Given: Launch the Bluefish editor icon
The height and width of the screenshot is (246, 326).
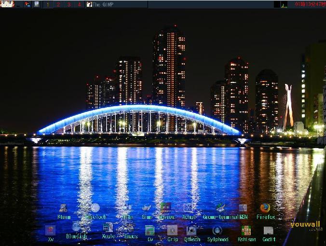Looking at the screenshot, I should tap(76, 227).
